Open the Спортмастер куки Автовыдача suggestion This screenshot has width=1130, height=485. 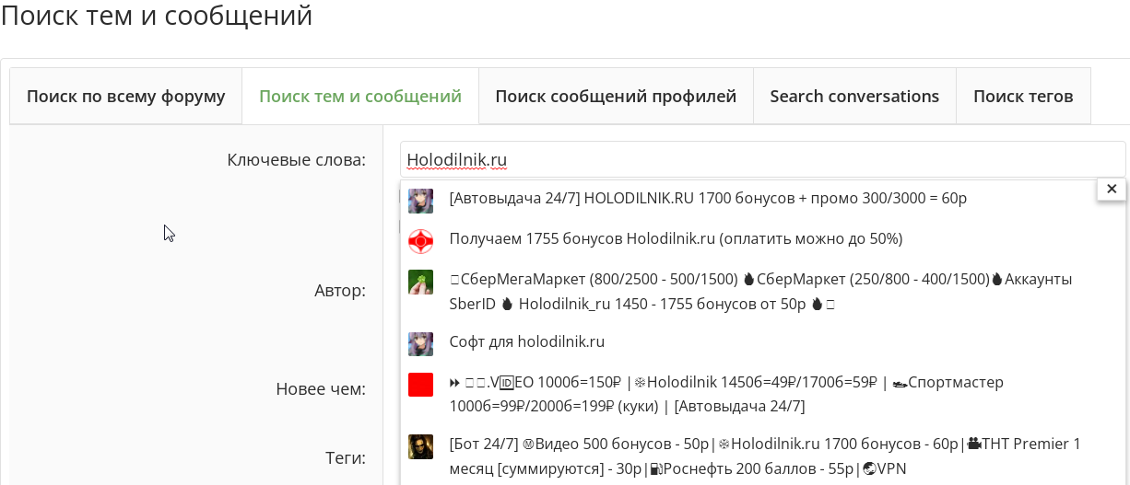tap(726, 394)
